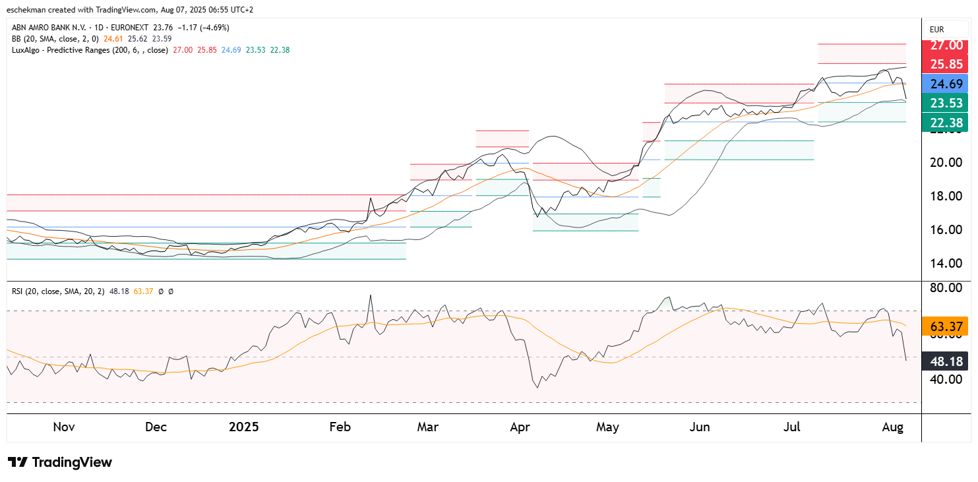Click the green 23.53 price label
This screenshot has width=978, height=482.
click(x=947, y=103)
